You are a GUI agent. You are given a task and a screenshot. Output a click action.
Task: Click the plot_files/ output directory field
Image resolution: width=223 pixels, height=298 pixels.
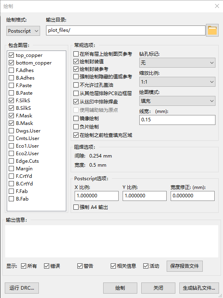click(x=126, y=30)
